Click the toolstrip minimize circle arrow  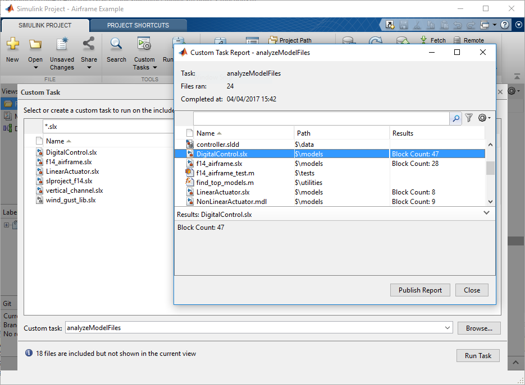(x=519, y=25)
